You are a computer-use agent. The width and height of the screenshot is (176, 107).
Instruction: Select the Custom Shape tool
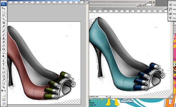[x=4, y=72]
